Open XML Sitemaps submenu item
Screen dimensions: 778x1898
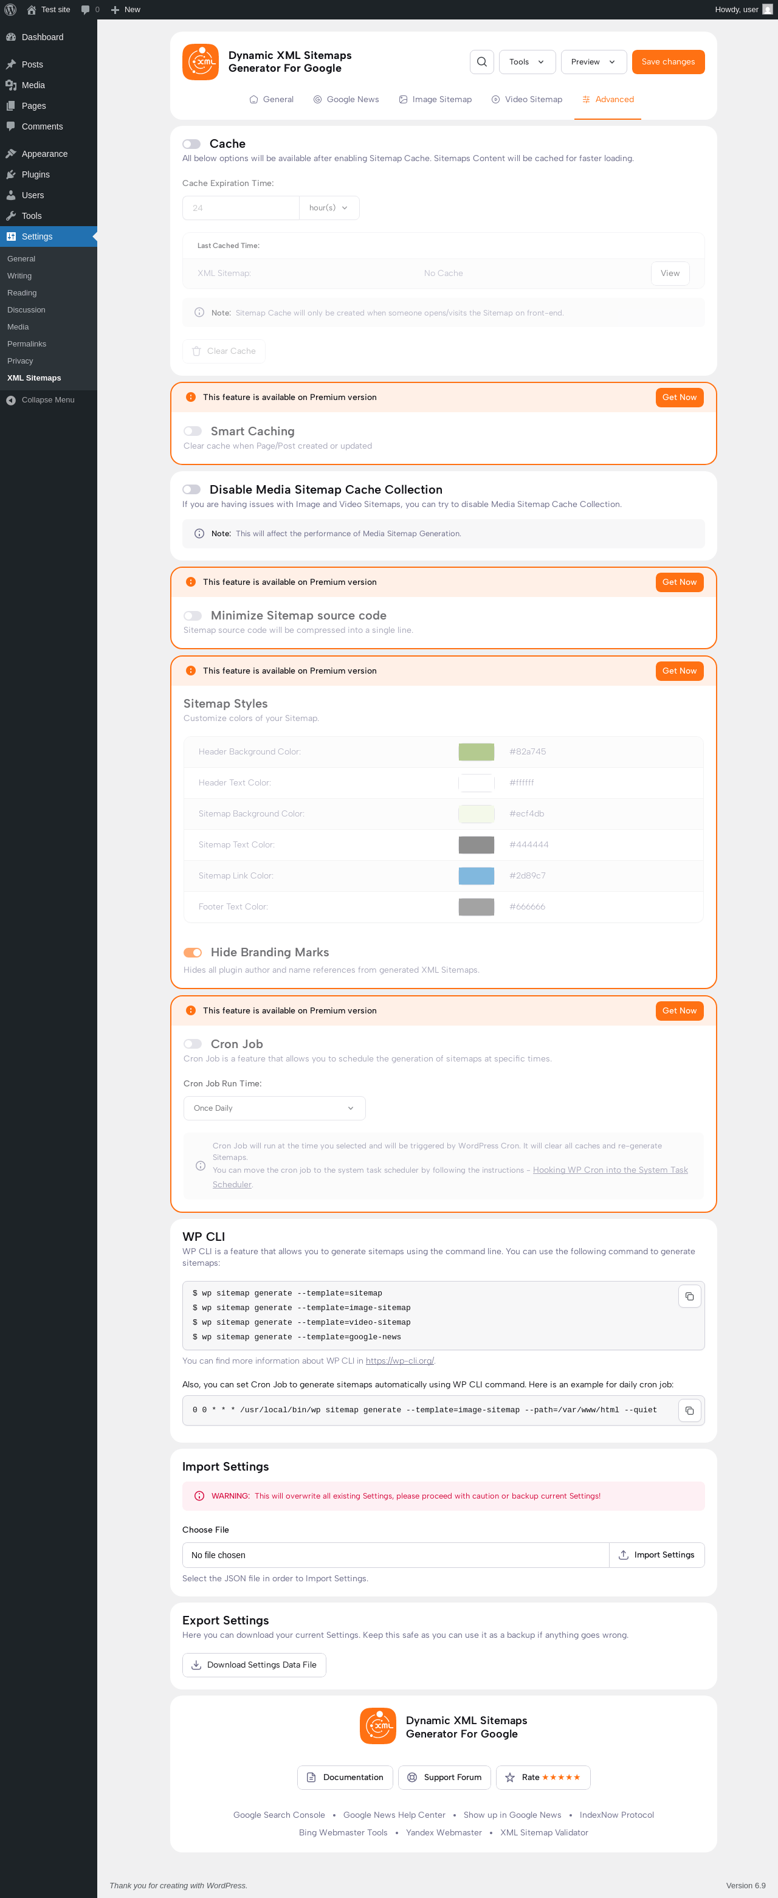click(34, 378)
